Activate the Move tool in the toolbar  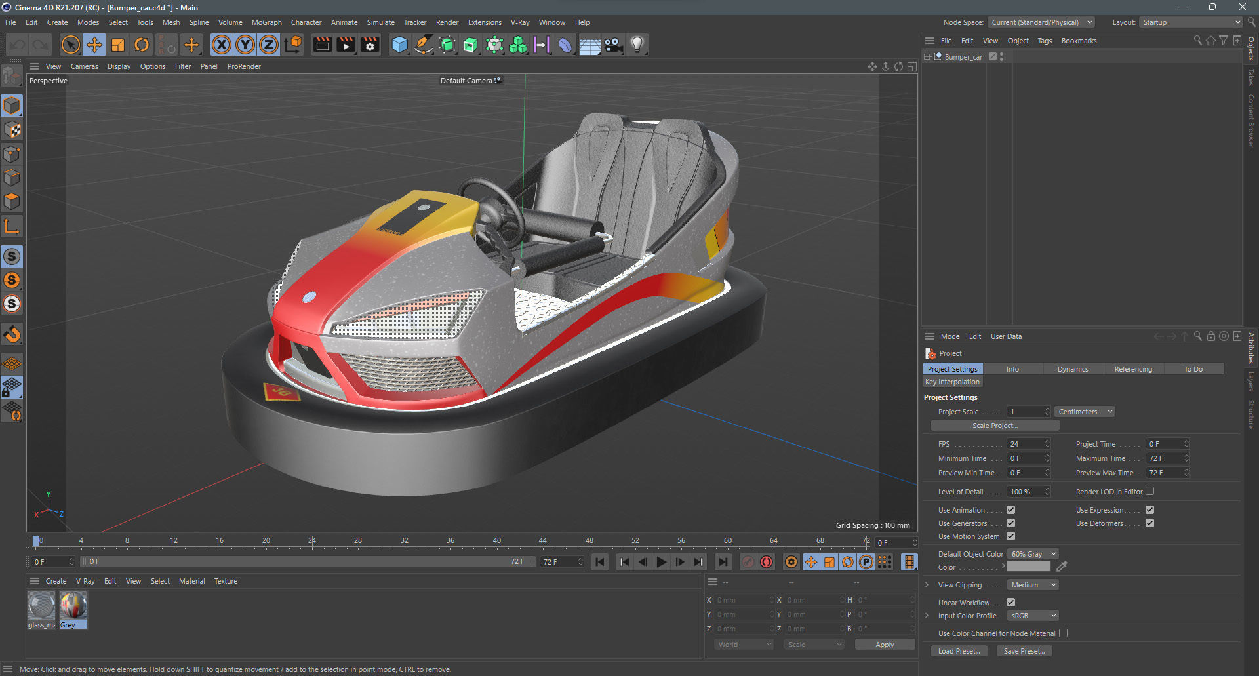(94, 45)
